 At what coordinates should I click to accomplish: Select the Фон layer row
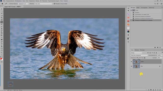click(x=146, y=66)
